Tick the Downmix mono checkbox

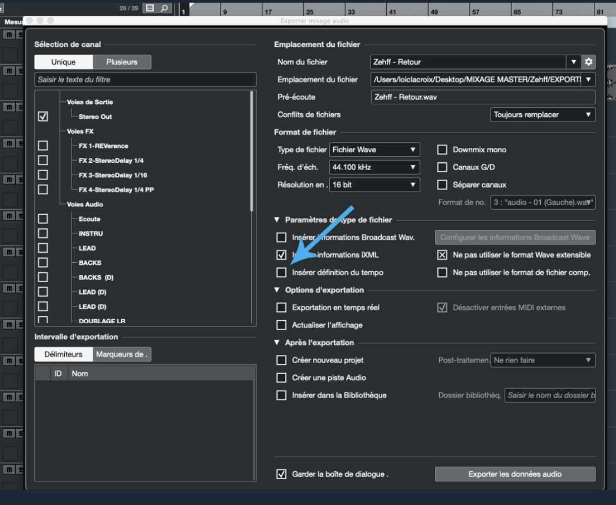(442, 150)
